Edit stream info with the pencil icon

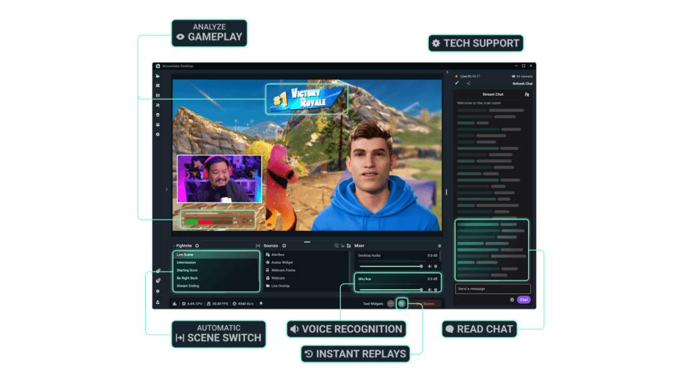457,83
